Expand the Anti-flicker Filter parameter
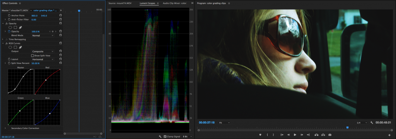 point(5,19)
